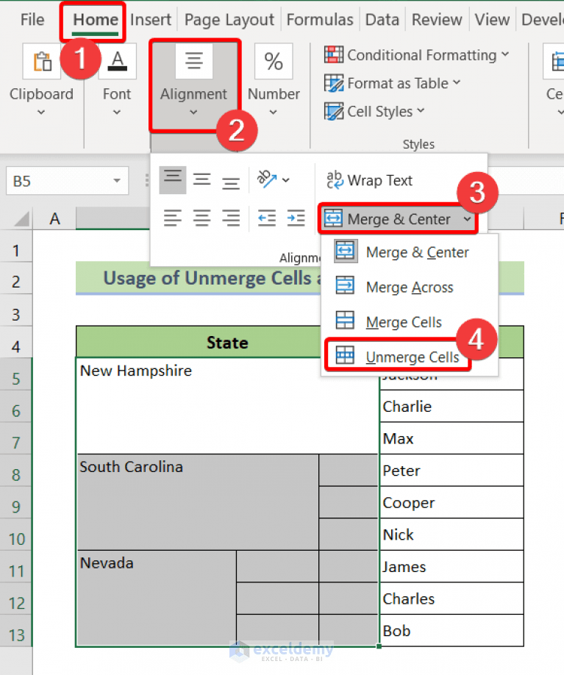Click the Paste icon in Clipboard group
This screenshot has height=675, width=564.
point(41,61)
